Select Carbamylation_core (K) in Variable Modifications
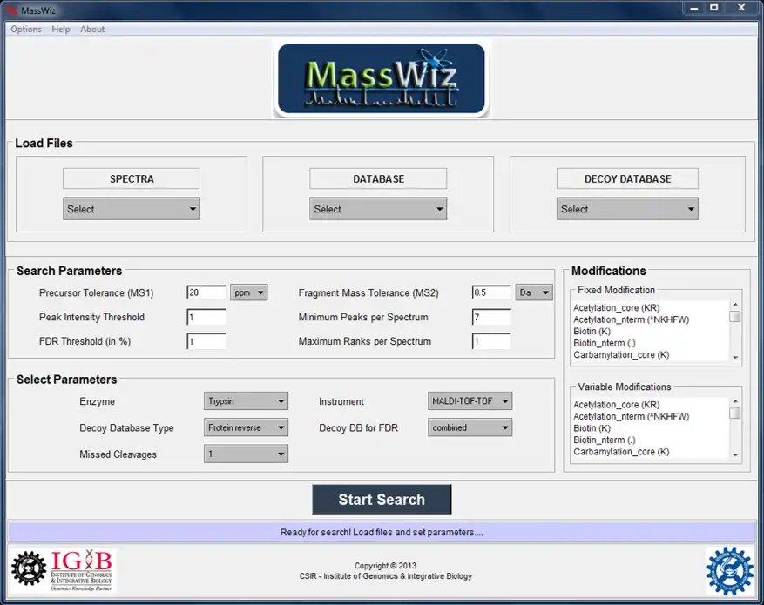 pos(621,452)
